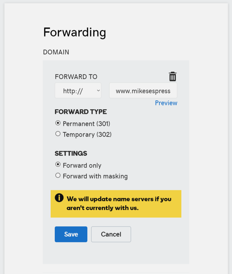Click the SETTINGS heading
This screenshot has width=232, height=274.
point(71,153)
